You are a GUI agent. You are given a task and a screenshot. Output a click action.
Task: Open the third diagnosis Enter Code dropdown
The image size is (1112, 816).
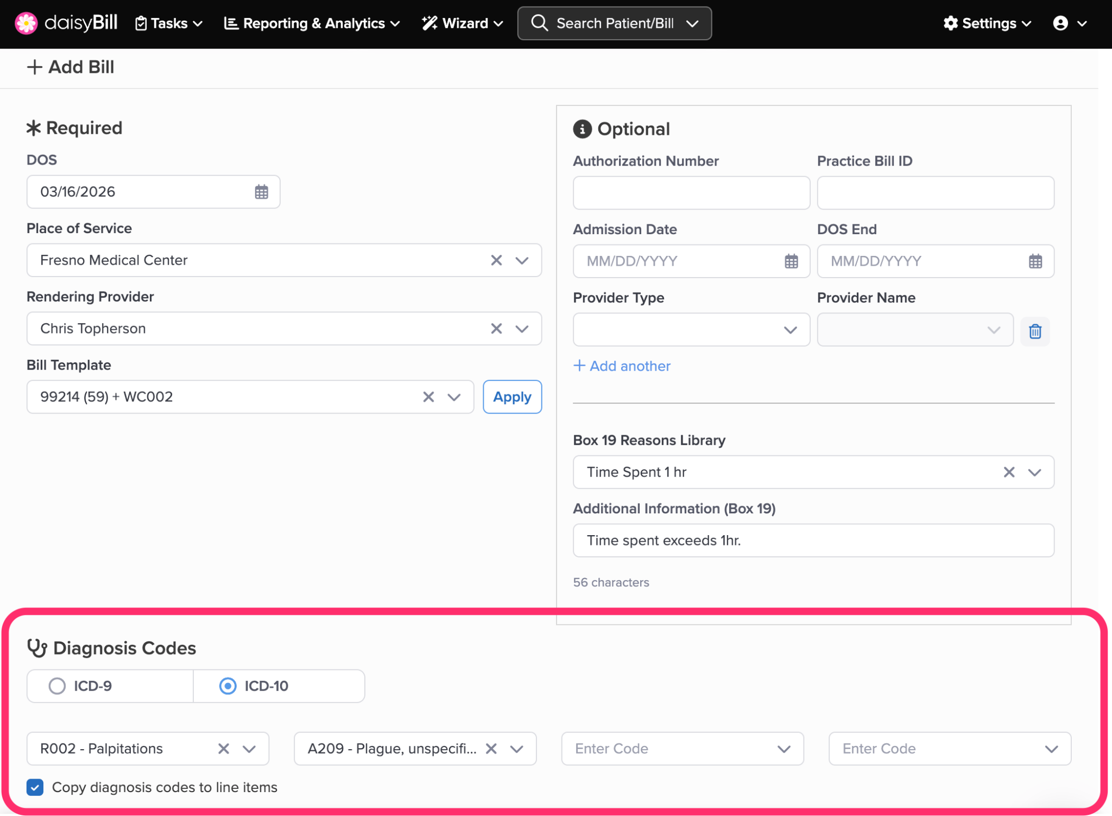(783, 749)
